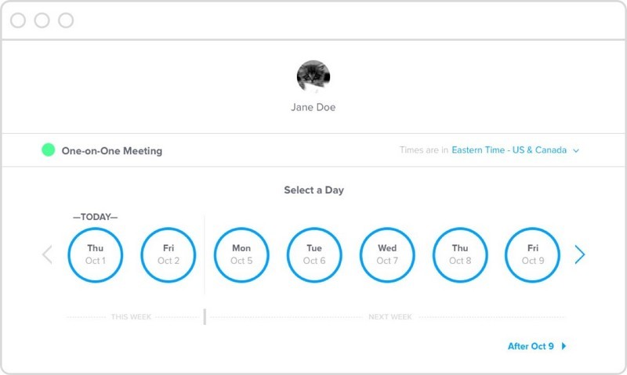Viewport: 627px width, 375px height.
Task: Click the After Oct 9 link
Action: pyautogui.click(x=531, y=346)
